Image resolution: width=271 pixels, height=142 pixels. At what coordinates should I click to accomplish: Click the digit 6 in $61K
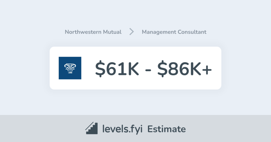point(111,69)
